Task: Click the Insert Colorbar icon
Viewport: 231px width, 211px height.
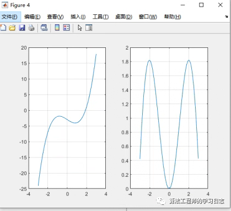Action: coord(57,28)
